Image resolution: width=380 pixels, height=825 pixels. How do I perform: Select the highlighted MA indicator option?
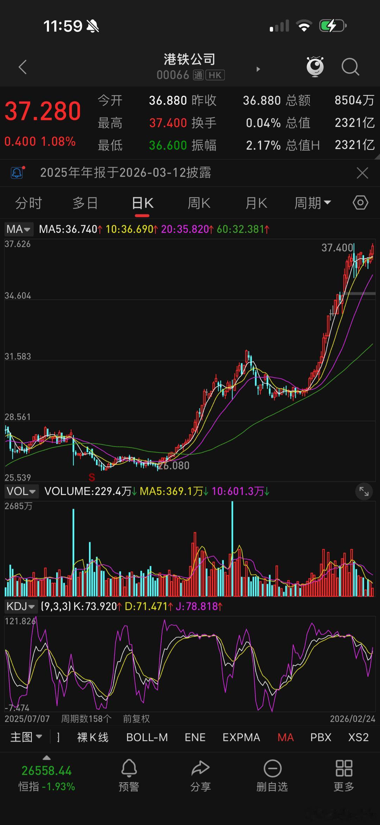tap(285, 737)
